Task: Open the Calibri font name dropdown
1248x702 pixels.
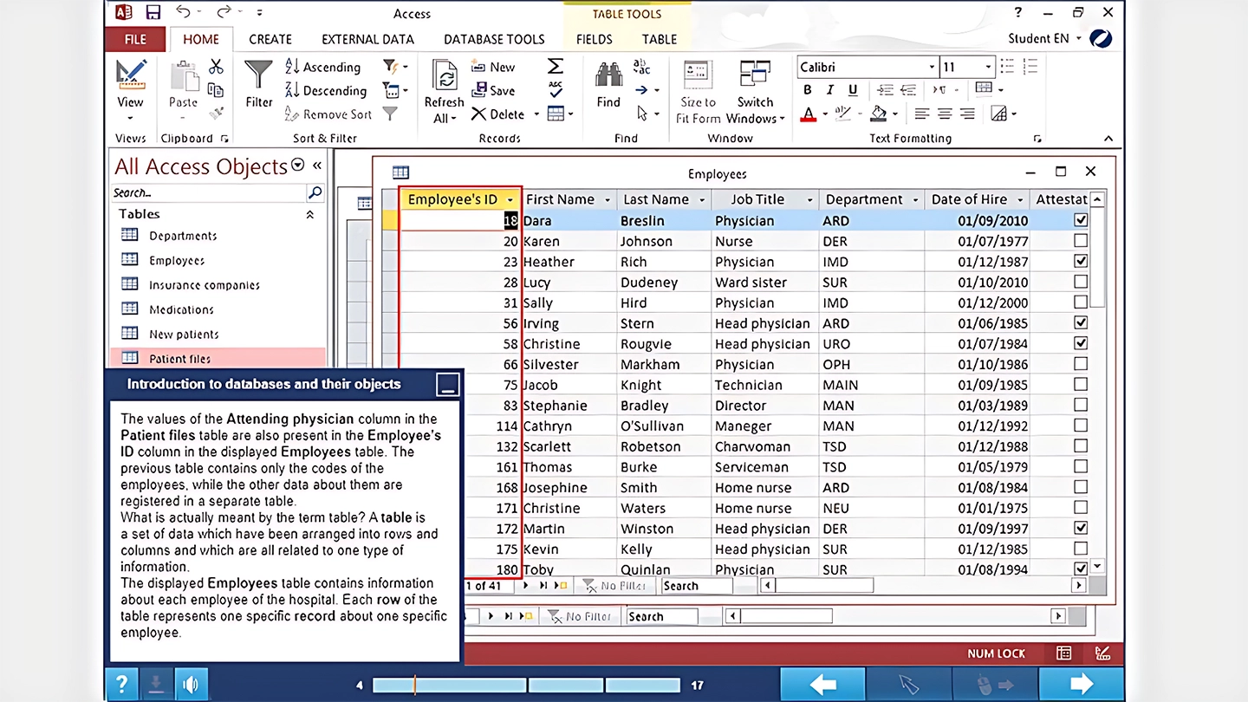Action: pyautogui.click(x=932, y=67)
